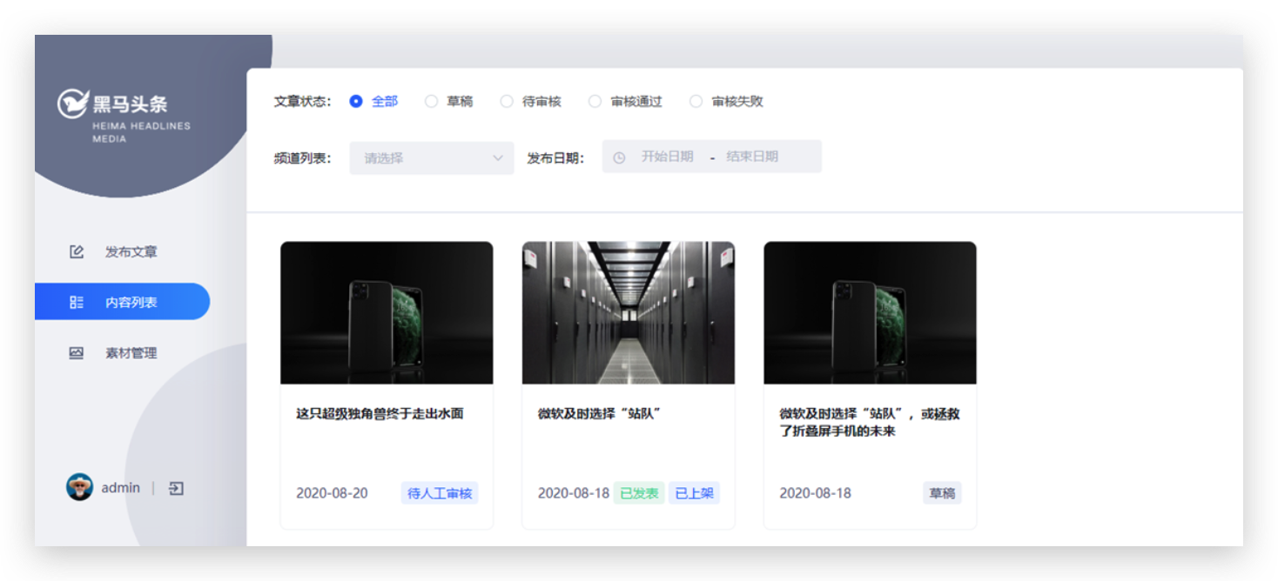Click date 2020-08-20 on first card
This screenshot has width=1278, height=581.
[x=332, y=493]
